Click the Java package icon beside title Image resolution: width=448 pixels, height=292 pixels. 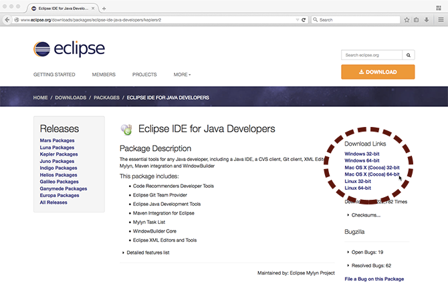126,130
